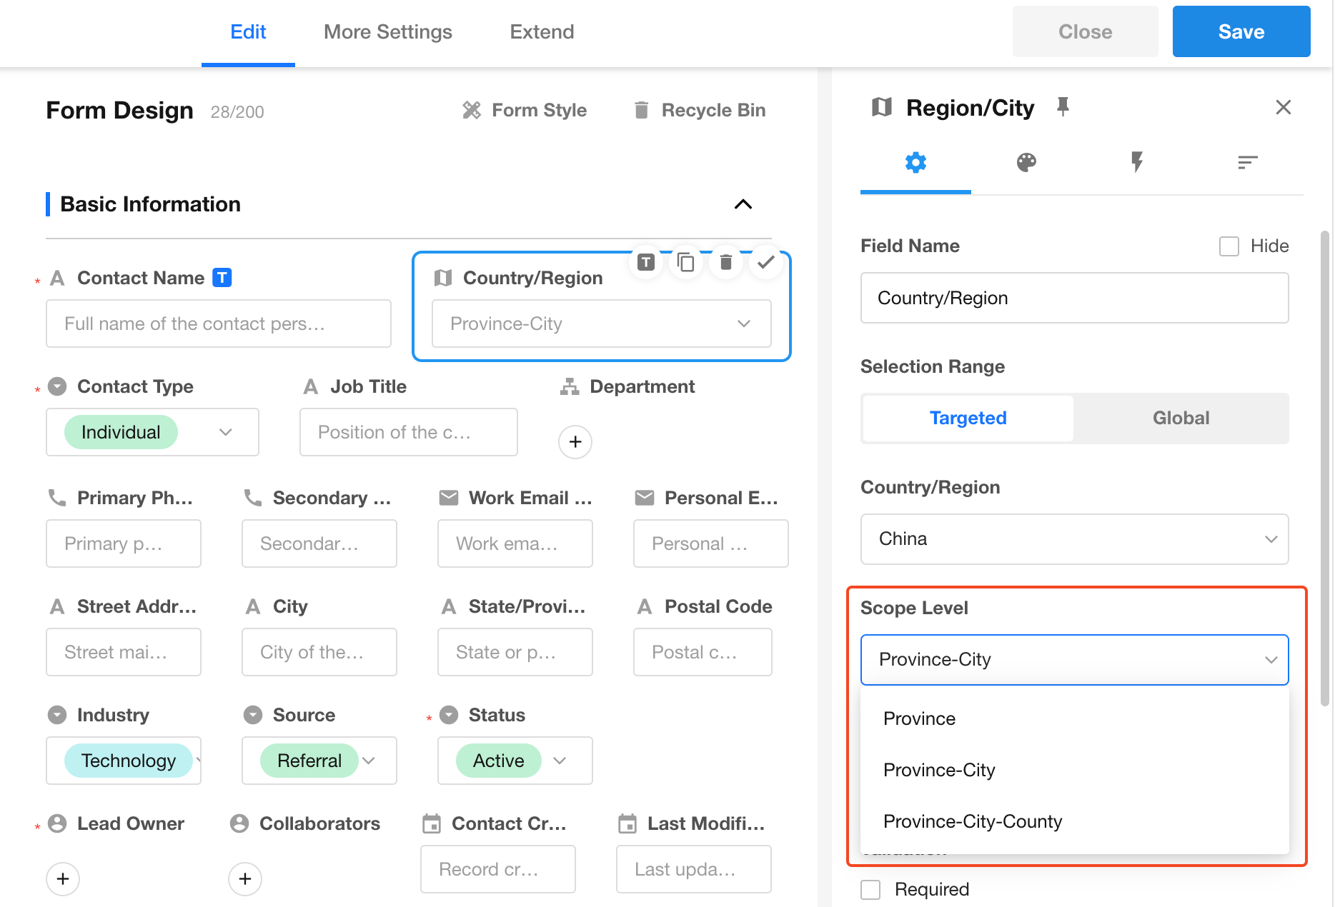Open the style palette tab
The width and height of the screenshot is (1335, 907).
(x=1026, y=163)
